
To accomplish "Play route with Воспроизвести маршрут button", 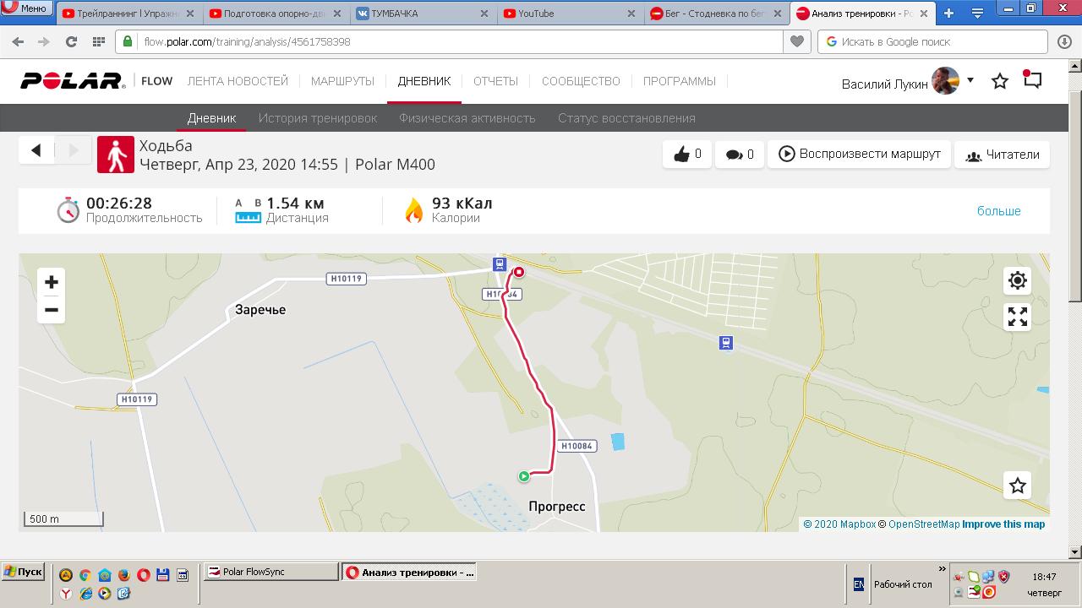I will click(859, 155).
